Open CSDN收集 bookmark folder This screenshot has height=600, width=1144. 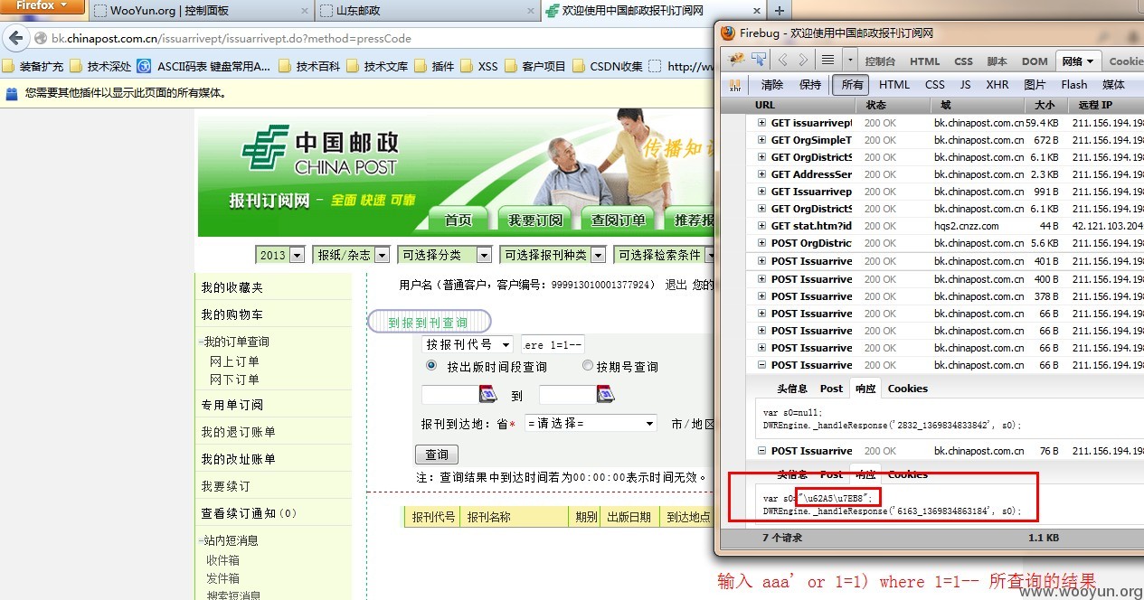point(609,66)
